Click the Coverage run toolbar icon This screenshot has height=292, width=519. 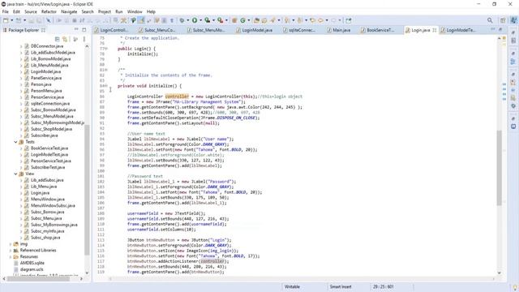[208, 20]
